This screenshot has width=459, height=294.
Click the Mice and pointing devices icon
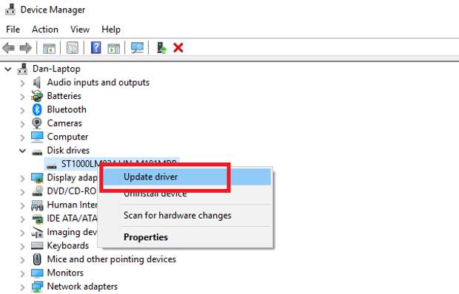point(37,259)
